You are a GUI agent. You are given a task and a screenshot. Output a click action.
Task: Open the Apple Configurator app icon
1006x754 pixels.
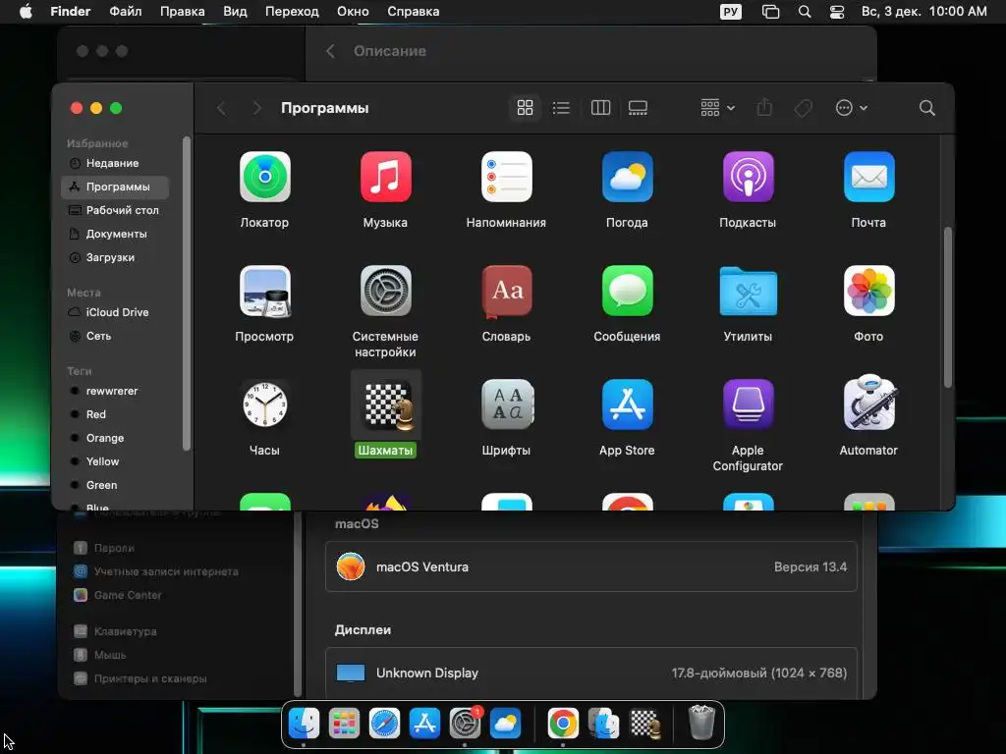(748, 404)
